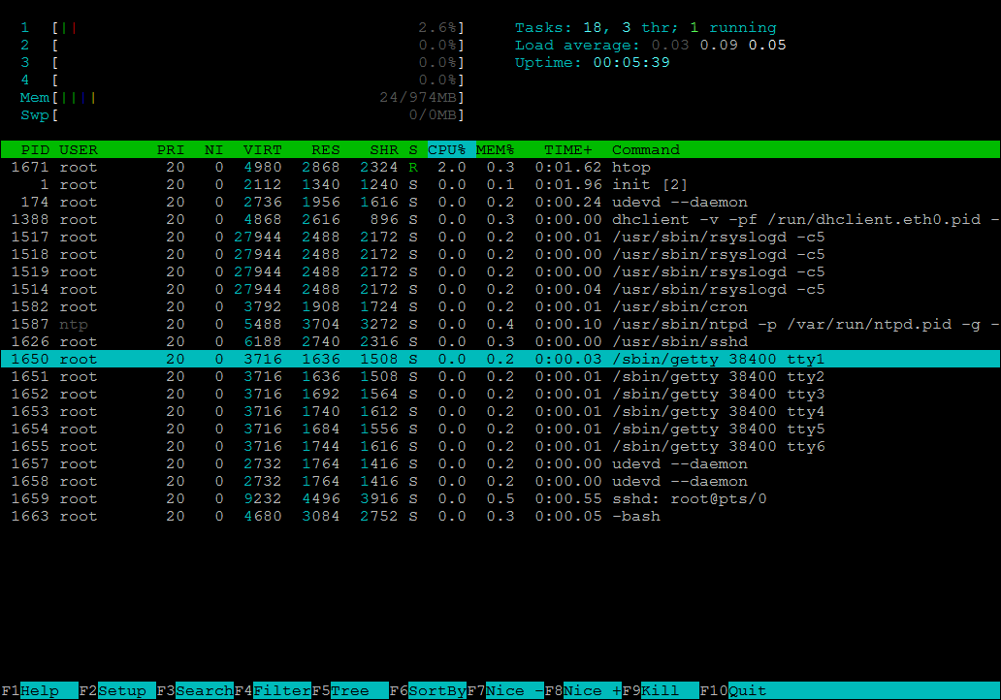Click the Mem usage meter bar
Viewport: 1001px width, 700px height.
coord(242,98)
